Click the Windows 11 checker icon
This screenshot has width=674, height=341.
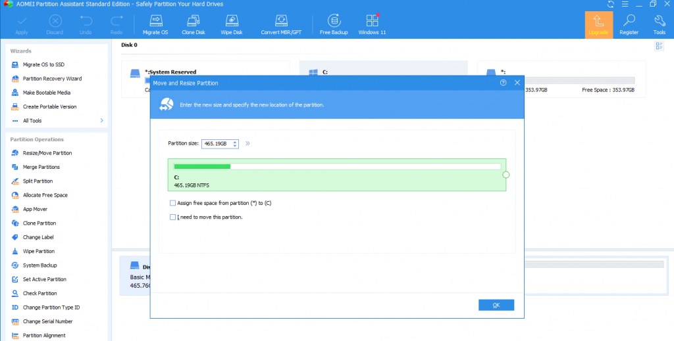(x=372, y=25)
